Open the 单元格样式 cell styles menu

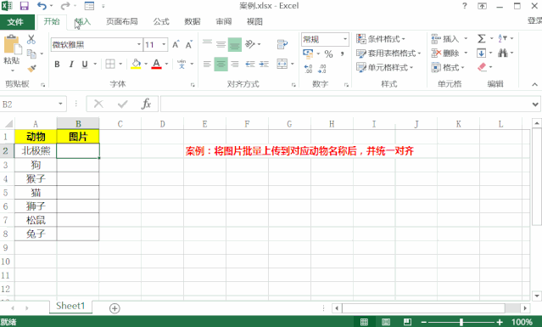click(385, 67)
